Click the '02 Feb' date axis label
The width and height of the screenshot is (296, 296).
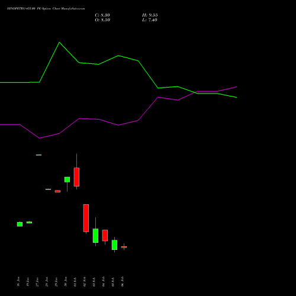pos(85,282)
